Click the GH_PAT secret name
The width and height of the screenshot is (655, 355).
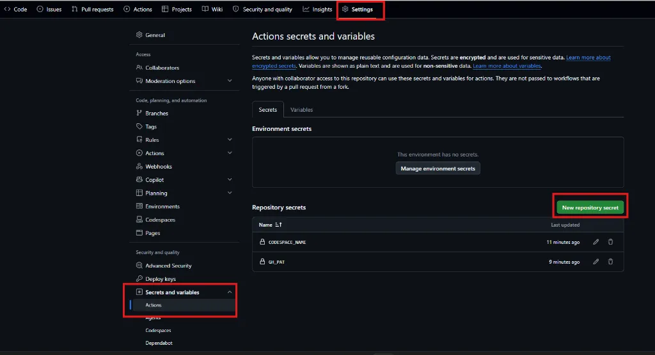click(x=276, y=262)
